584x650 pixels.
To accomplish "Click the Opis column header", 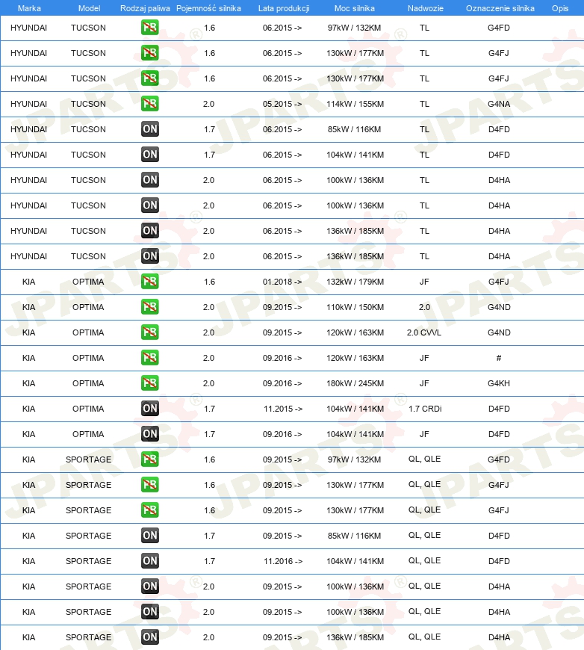I will (x=560, y=8).
